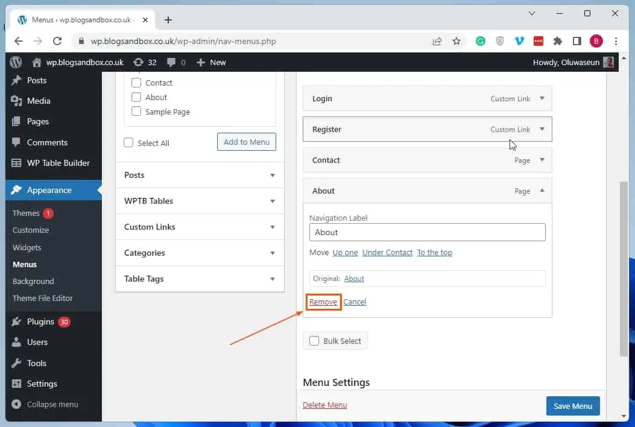Expand the Register menu item arrow
This screenshot has width=635, height=427.
click(x=542, y=129)
